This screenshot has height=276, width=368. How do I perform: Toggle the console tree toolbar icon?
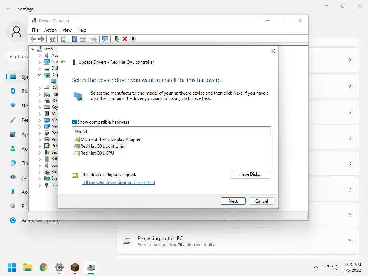pos(52,39)
